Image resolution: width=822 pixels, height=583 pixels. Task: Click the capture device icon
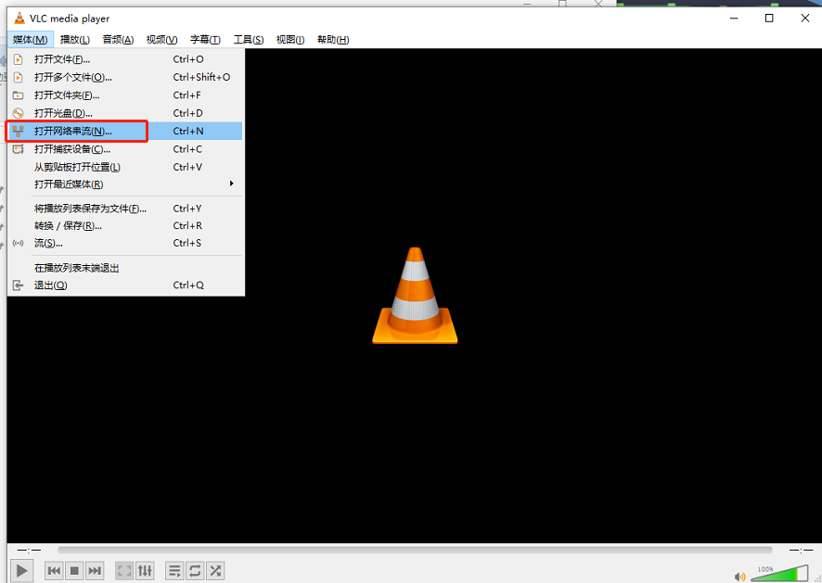[x=19, y=148]
